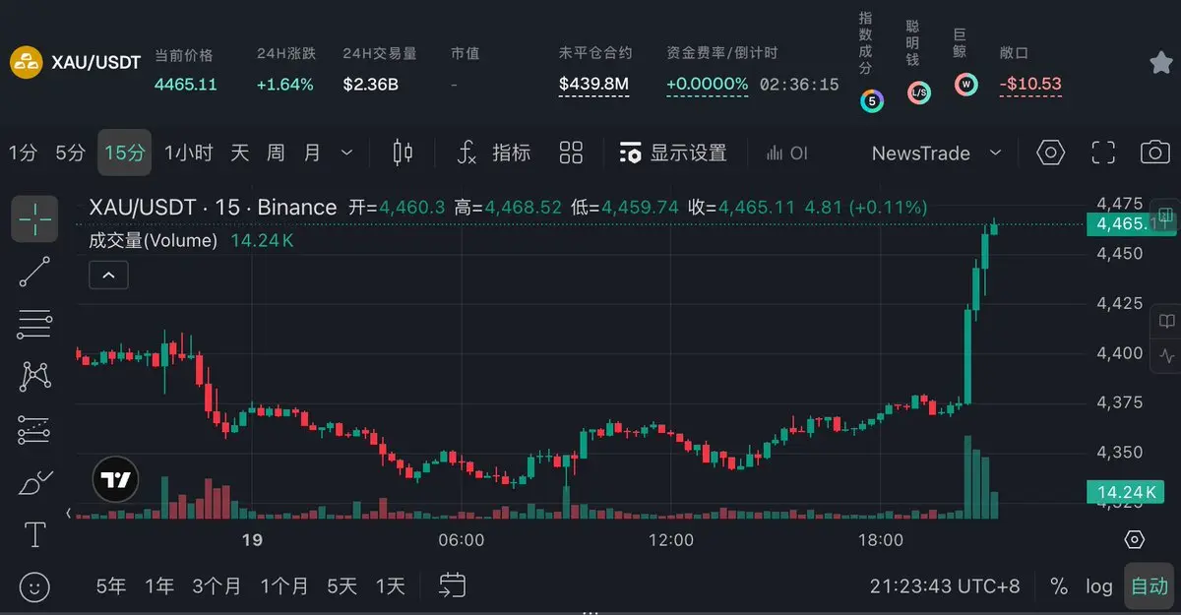Set chart range to 1个月
Viewport: 1181px width, 615px height.
284,586
